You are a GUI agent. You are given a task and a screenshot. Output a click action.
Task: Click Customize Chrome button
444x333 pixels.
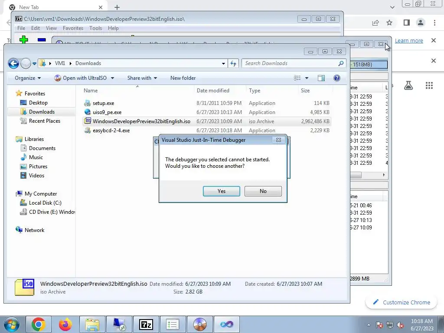click(402, 302)
